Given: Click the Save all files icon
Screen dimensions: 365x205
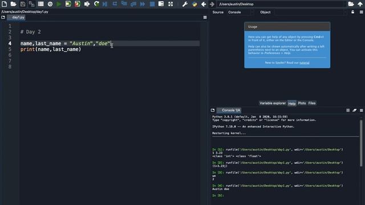Looking at the screenshot, I should (x=31, y=4).
